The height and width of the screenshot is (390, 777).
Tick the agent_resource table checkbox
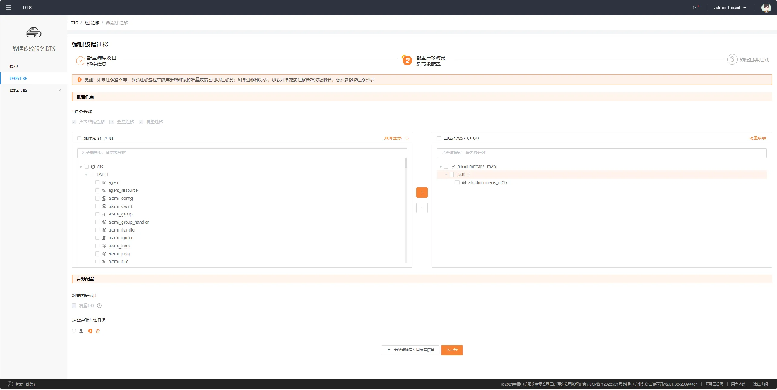[x=97, y=190]
